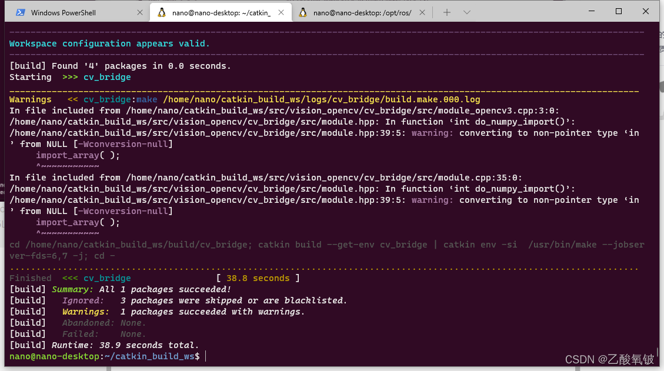Click the 'cd /home/nano/catkin_build_ws/build/cv_bridge' command line
The height and width of the screenshot is (371, 664).
[327, 250]
